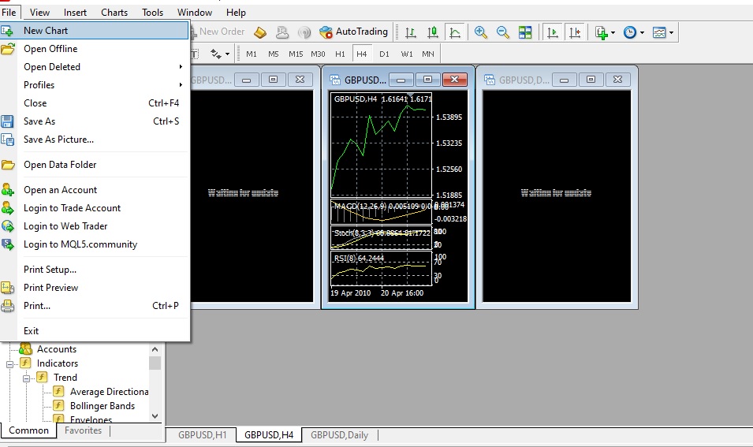
Task: Switch to line chart display
Action: pyautogui.click(x=455, y=32)
